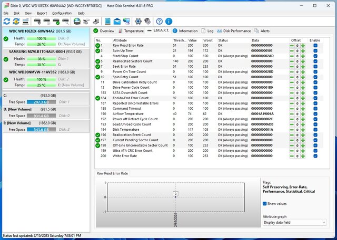Open the Configuration menu
337x240 pixels.
pos(62,13)
